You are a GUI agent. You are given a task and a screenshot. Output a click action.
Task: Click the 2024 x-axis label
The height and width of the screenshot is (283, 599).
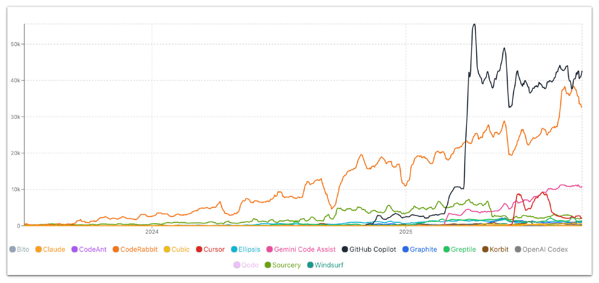[x=152, y=232]
